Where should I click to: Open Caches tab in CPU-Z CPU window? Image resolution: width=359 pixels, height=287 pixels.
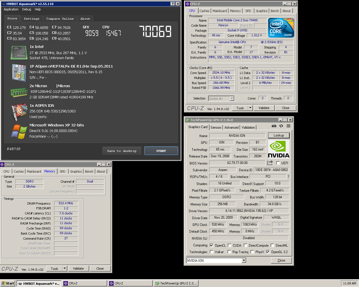[204, 11]
